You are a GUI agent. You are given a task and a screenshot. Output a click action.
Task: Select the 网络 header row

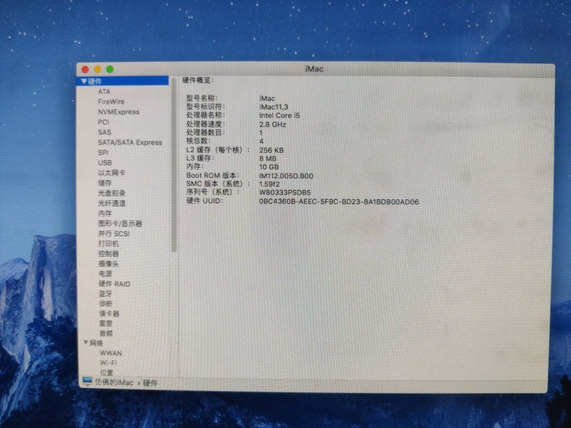127,343
